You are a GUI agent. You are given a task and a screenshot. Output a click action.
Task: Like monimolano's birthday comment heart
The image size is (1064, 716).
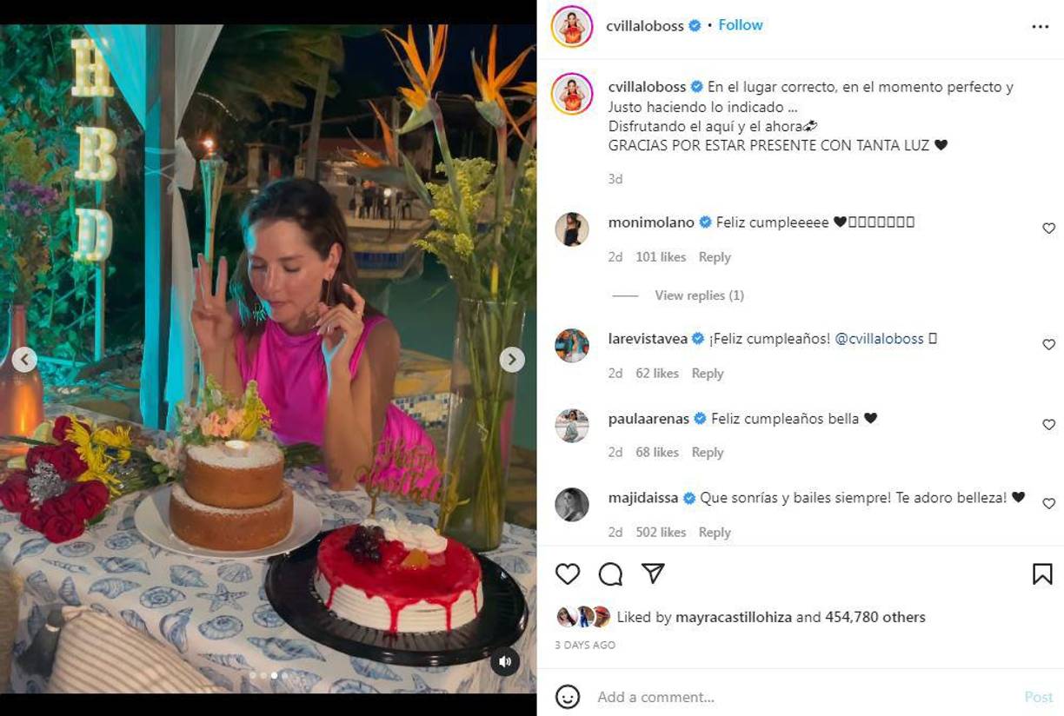(x=1048, y=228)
